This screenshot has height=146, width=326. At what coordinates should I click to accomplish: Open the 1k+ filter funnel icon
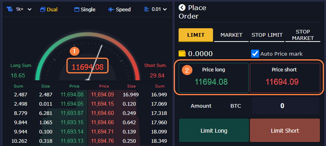coord(9,9)
